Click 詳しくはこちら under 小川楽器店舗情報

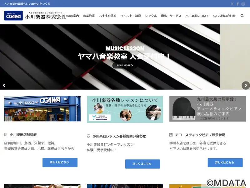[60, 162]
